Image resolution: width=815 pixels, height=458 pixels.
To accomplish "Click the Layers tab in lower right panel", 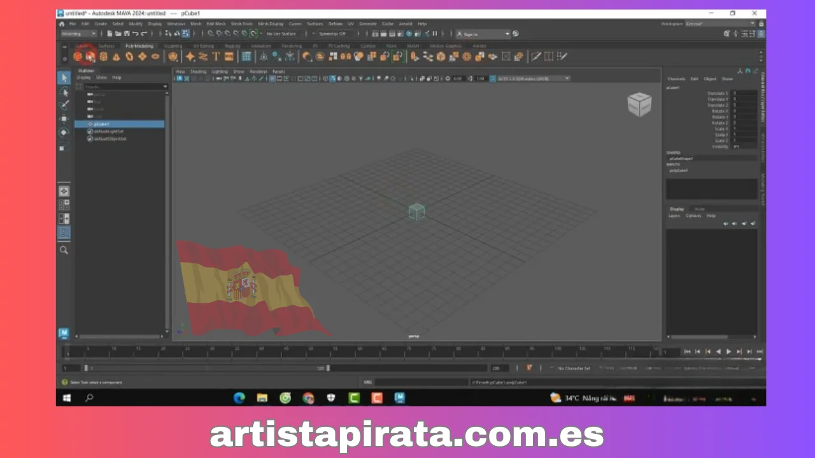I will pos(675,216).
